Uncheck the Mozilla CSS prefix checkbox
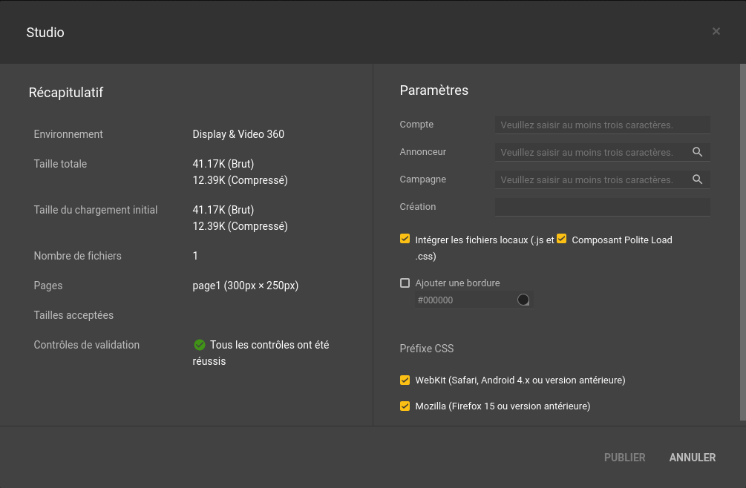Image resolution: width=746 pixels, height=488 pixels. click(x=405, y=406)
